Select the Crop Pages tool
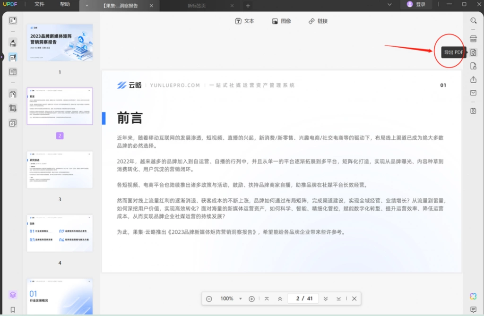Viewport: 484px width, 316px height. click(13, 108)
